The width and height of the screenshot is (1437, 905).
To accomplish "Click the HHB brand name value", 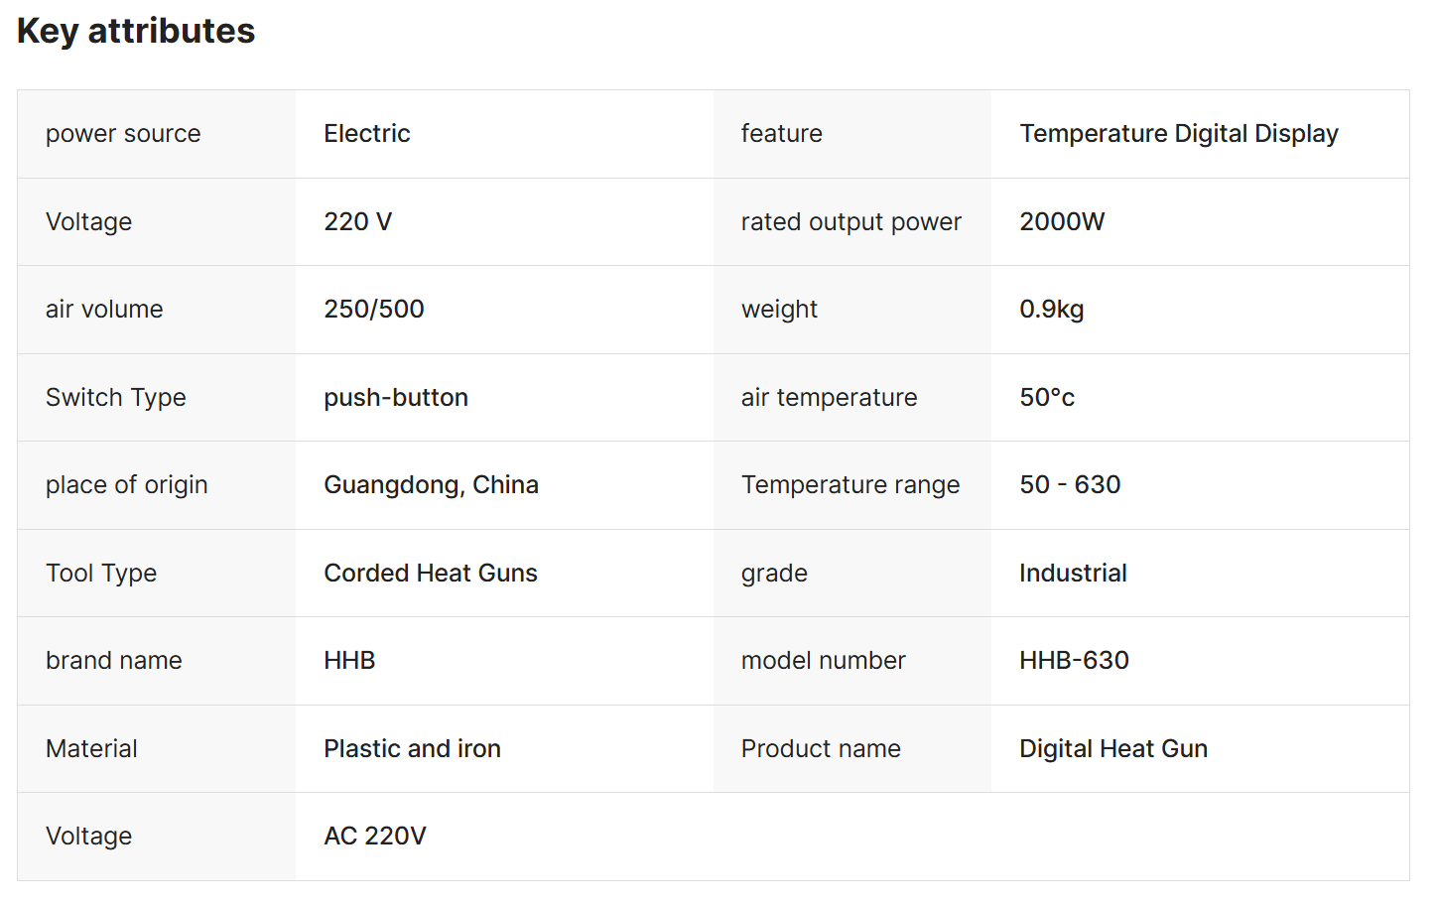I will tap(349, 661).
